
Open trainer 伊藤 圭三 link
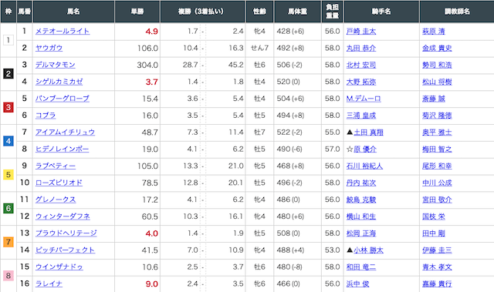437,250
